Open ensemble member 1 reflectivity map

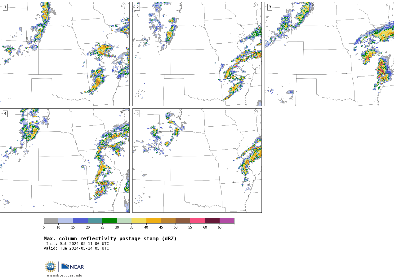coord(65,54)
